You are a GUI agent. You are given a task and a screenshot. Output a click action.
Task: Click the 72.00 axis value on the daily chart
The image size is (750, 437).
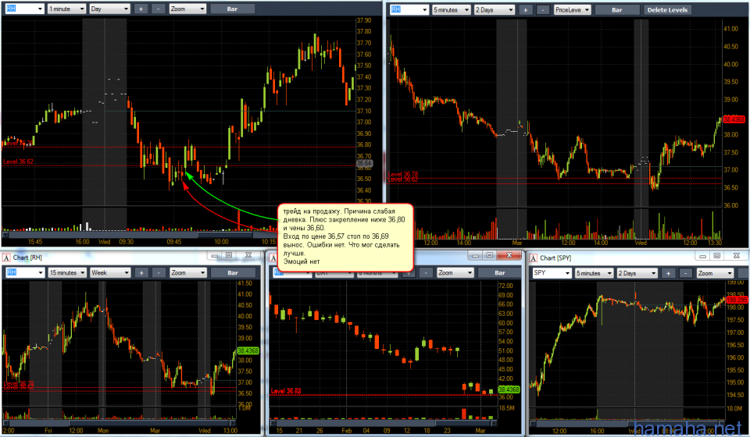tap(505, 286)
